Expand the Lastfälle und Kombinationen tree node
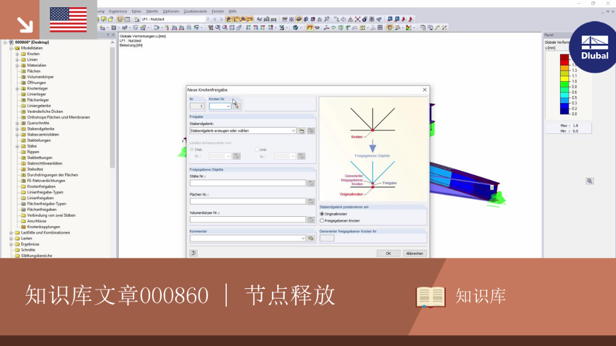The height and width of the screenshot is (346, 616). point(11,232)
